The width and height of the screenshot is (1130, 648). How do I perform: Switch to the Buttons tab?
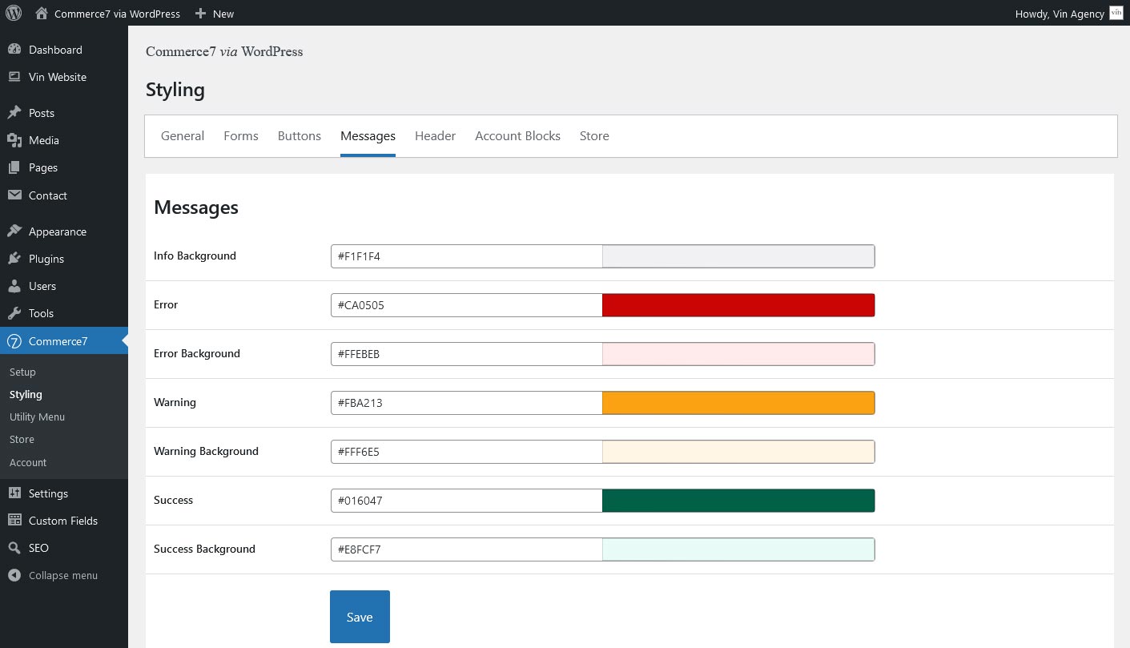click(299, 136)
